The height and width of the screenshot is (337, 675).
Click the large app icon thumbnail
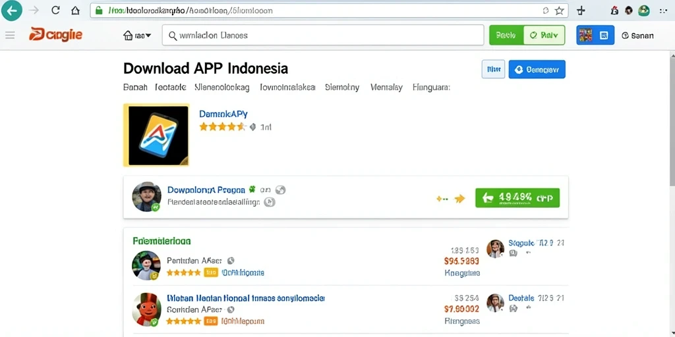(156, 135)
